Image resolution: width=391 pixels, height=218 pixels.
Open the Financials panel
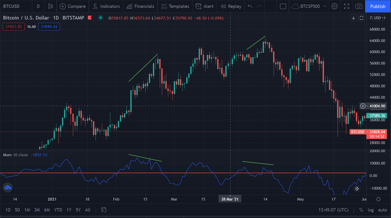pyautogui.click(x=140, y=6)
